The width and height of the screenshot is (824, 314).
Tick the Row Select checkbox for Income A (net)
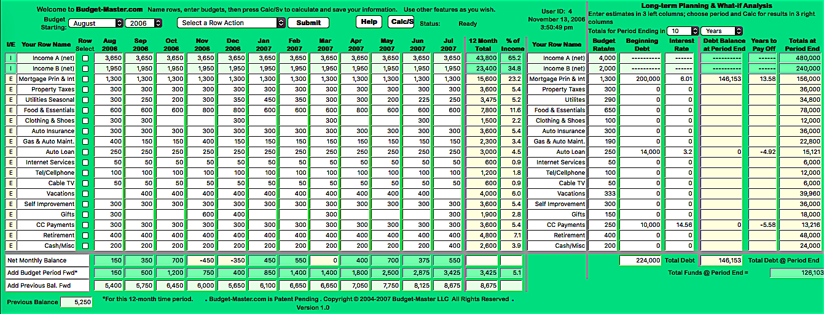(x=85, y=58)
